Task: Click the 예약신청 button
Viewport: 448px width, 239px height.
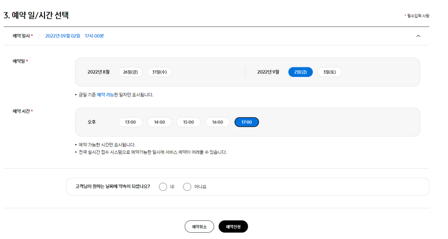Action: coord(233,227)
